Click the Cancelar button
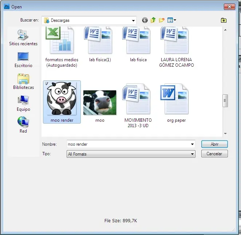 pos(214,154)
